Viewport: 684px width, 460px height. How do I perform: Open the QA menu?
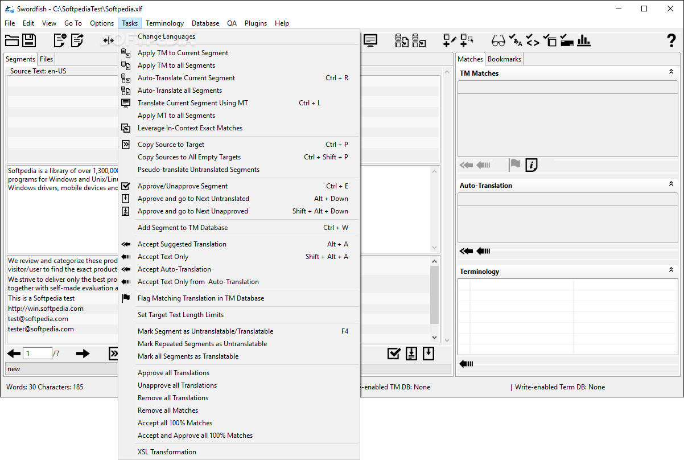[232, 23]
